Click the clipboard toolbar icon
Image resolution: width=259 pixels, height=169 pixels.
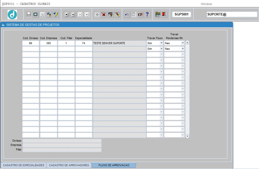click(133, 14)
